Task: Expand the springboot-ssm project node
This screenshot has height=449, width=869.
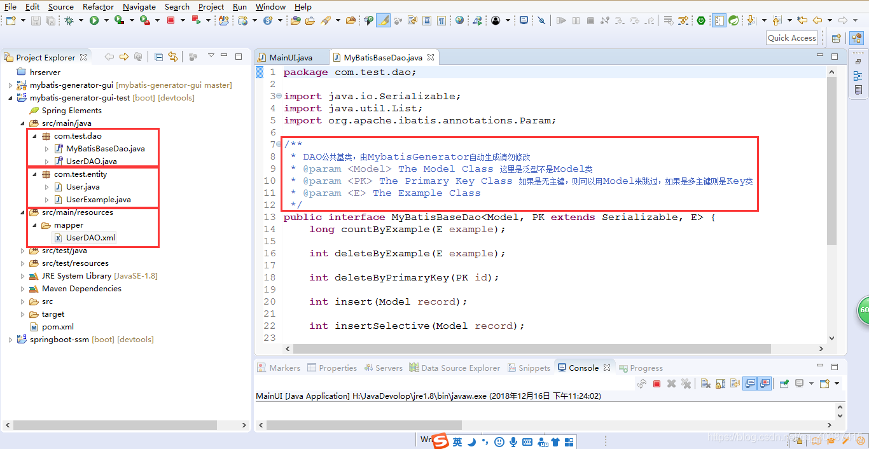Action: pyautogui.click(x=10, y=340)
